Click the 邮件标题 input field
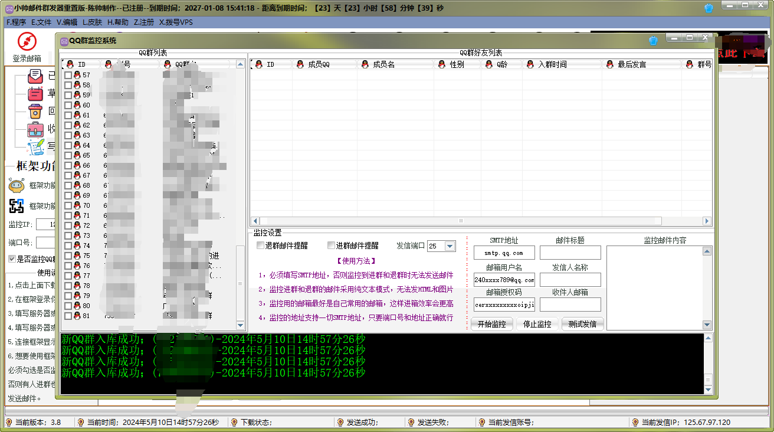The image size is (774, 432). [570, 253]
